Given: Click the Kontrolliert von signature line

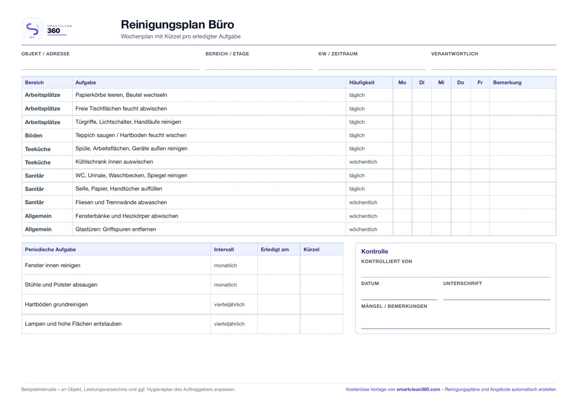Looking at the screenshot, I should coord(456,272).
